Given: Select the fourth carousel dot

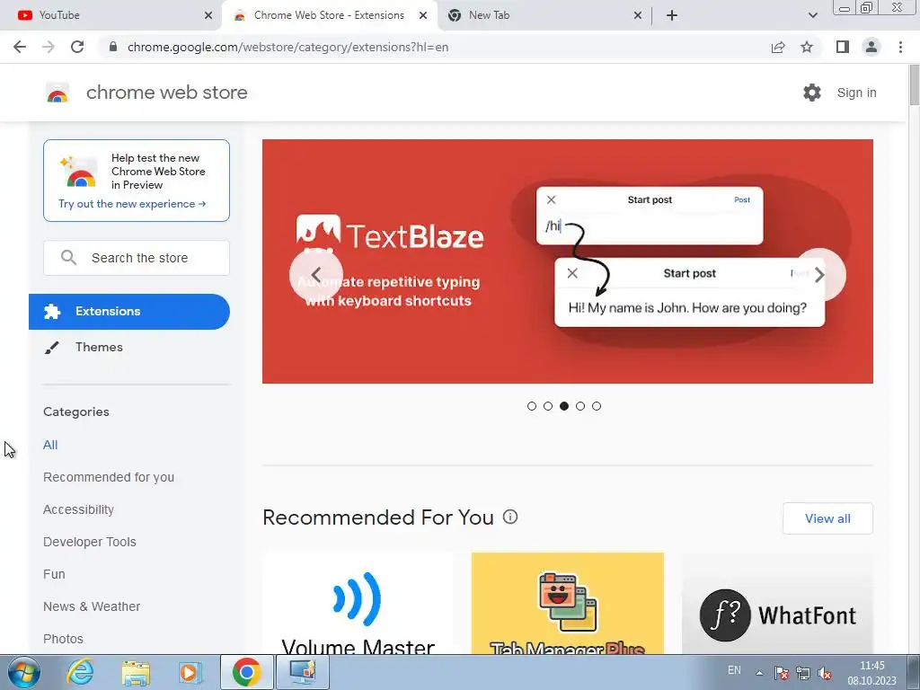Looking at the screenshot, I should (580, 406).
